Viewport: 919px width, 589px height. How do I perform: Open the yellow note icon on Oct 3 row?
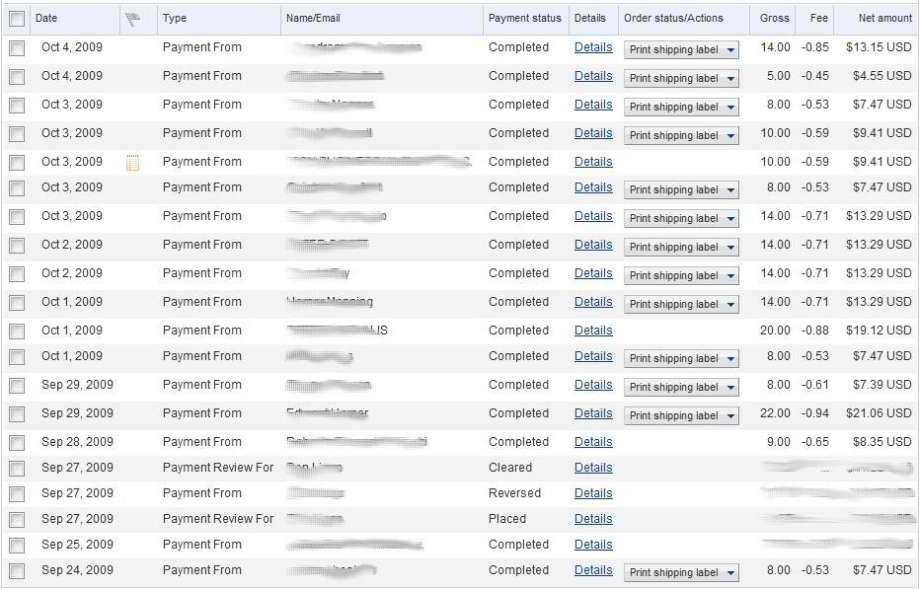click(x=132, y=163)
